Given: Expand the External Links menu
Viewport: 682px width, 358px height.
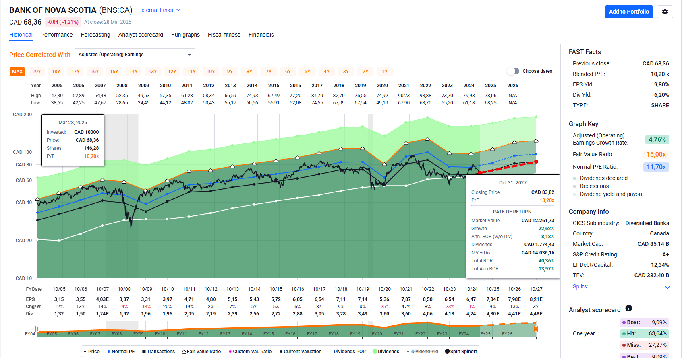Looking at the screenshot, I should click(x=159, y=10).
